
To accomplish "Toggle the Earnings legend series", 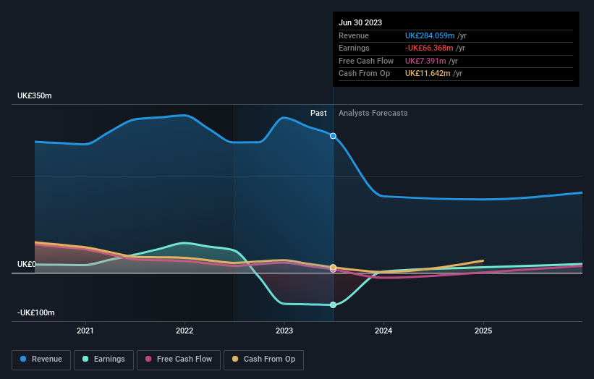I will (103, 359).
